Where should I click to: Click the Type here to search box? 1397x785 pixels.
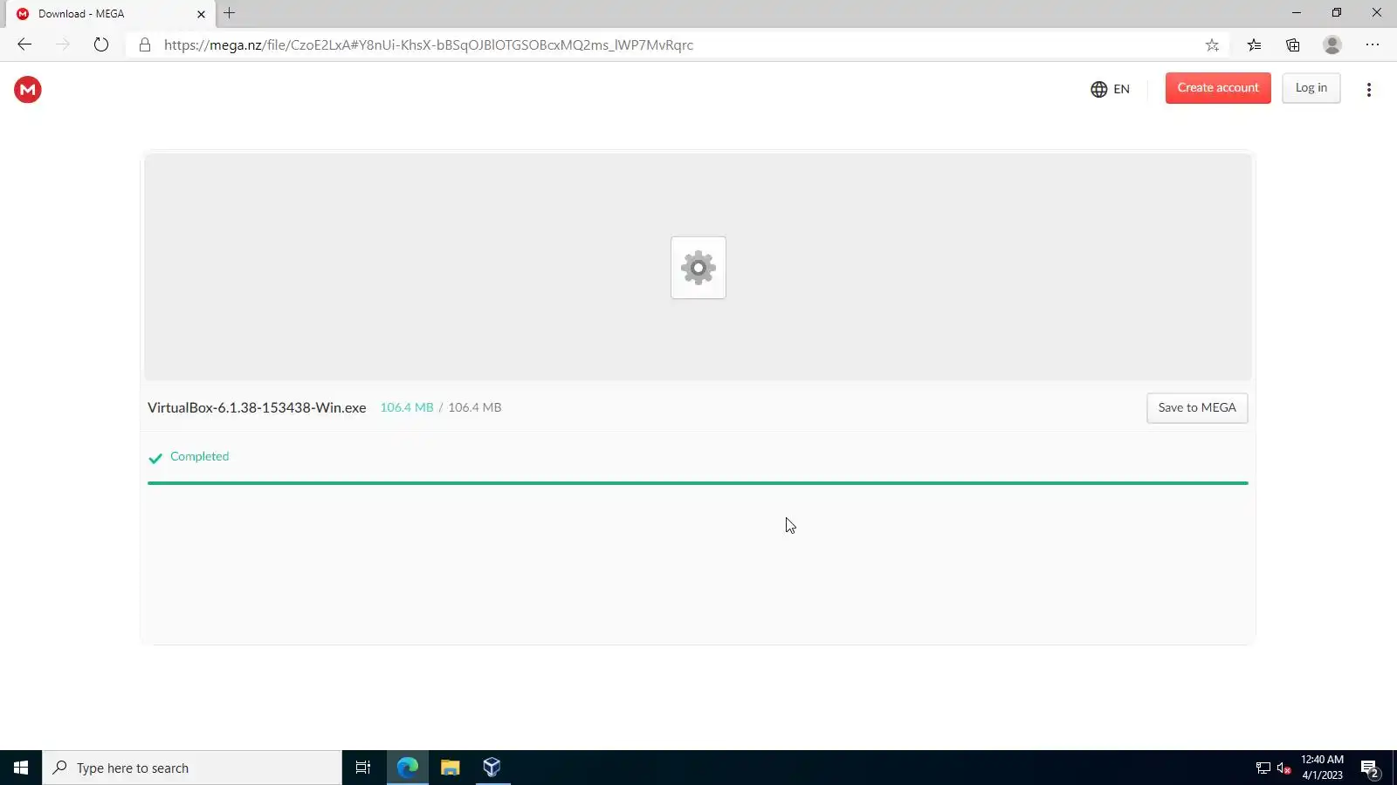(192, 768)
